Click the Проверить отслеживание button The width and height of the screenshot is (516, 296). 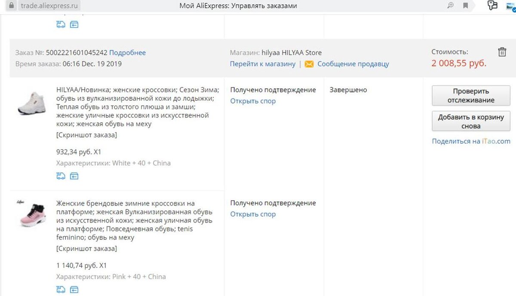(471, 96)
